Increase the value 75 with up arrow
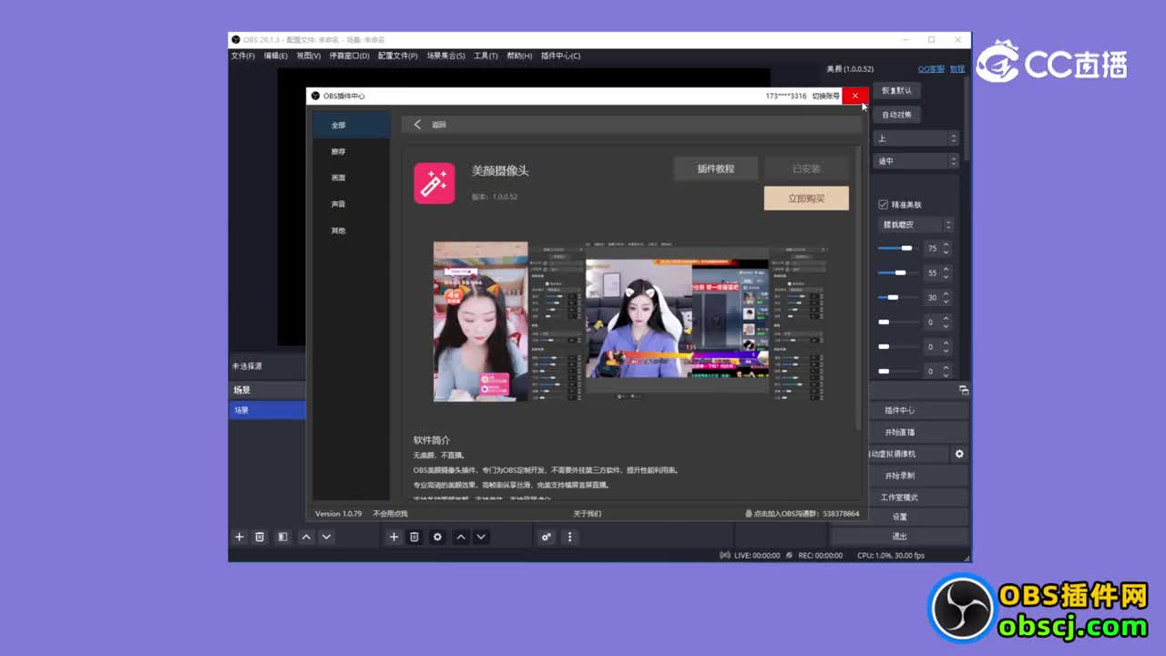 click(x=946, y=245)
